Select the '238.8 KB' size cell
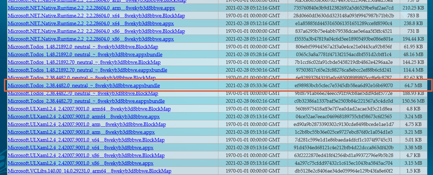The width and height of the screenshot is (433, 175). pos(413,23)
